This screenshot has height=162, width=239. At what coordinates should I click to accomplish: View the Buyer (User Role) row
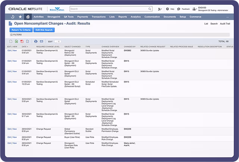point(15,137)
